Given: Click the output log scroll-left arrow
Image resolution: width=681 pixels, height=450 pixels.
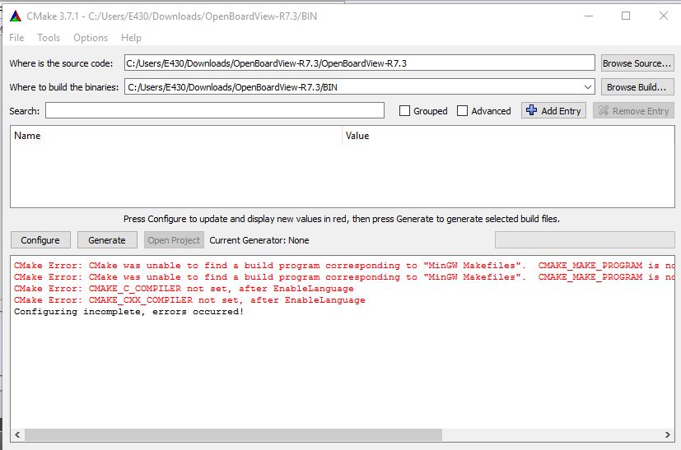Looking at the screenshot, I should 17,434.
